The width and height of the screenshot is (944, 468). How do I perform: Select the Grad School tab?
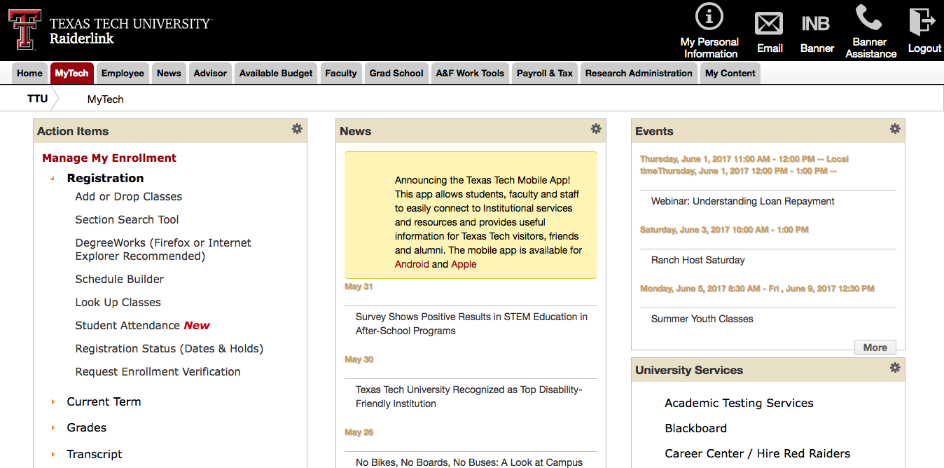click(x=396, y=74)
